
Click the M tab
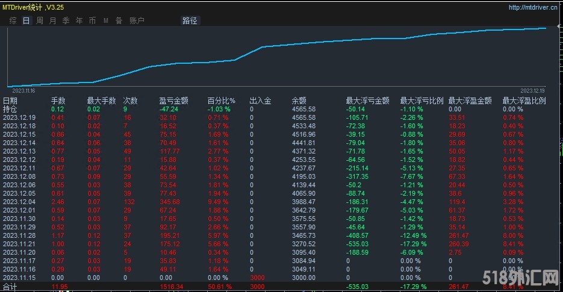point(106,20)
